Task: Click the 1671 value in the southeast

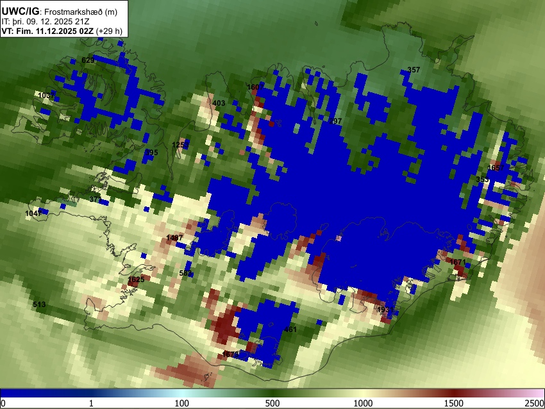Action: [x=458, y=262]
